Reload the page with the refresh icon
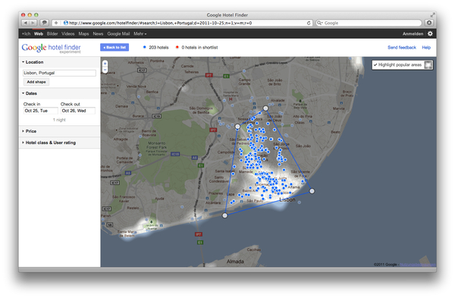The width and height of the screenshot is (455, 298). point(309,23)
